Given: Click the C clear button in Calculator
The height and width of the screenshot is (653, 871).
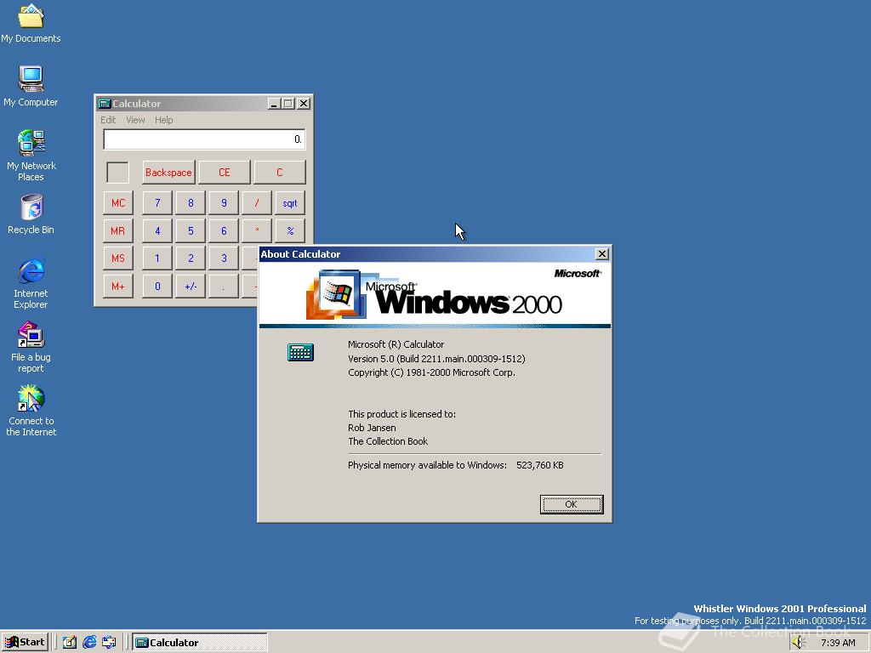Looking at the screenshot, I should (279, 172).
